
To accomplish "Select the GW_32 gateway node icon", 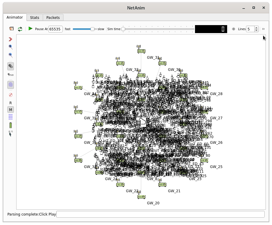I will (x=120, y=61).
